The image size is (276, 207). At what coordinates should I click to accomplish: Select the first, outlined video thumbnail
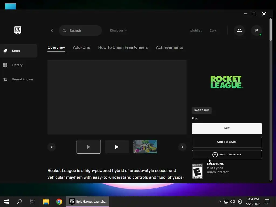click(88, 147)
